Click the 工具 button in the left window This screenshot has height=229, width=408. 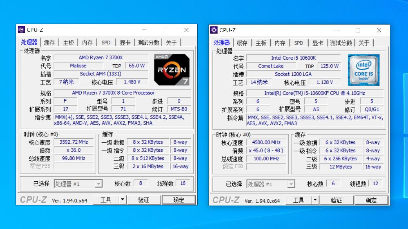click(106, 200)
